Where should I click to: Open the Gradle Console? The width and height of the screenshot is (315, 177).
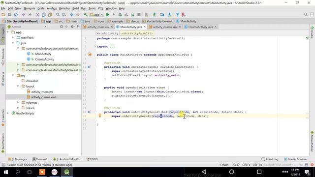point(295,159)
